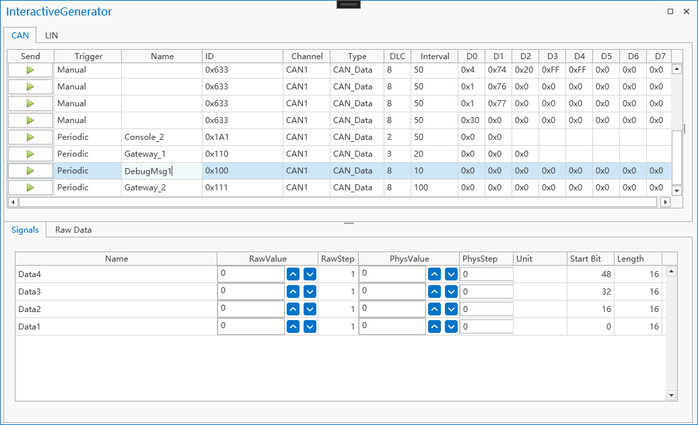
Task: Click send arrow for Gateway_2 message
Action: click(x=30, y=188)
